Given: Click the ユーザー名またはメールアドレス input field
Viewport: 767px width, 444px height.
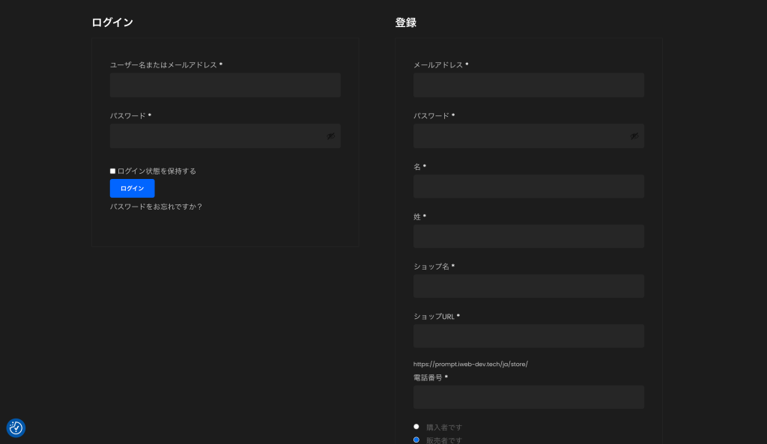Looking at the screenshot, I should tap(225, 85).
